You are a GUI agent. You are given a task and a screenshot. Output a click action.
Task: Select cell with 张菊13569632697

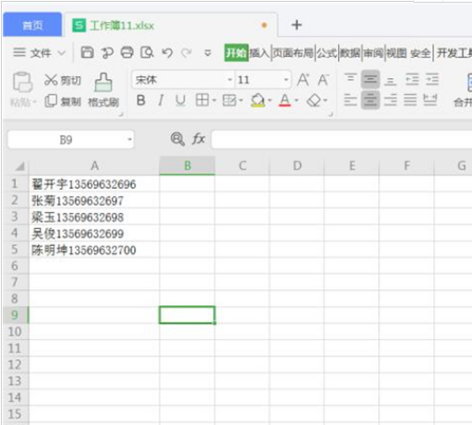click(94, 201)
